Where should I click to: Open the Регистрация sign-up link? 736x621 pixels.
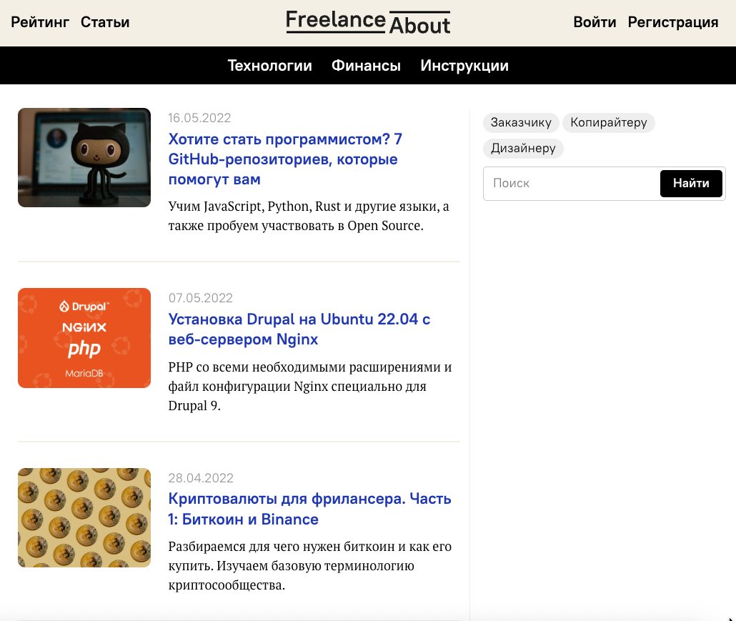point(672,22)
